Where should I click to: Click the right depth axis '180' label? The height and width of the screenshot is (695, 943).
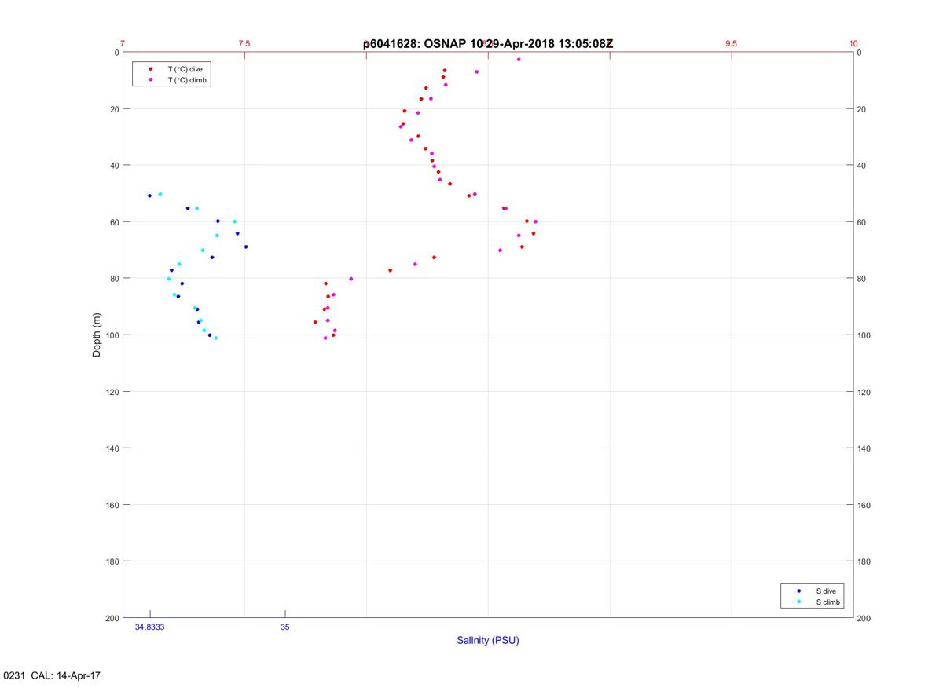[x=864, y=561]
